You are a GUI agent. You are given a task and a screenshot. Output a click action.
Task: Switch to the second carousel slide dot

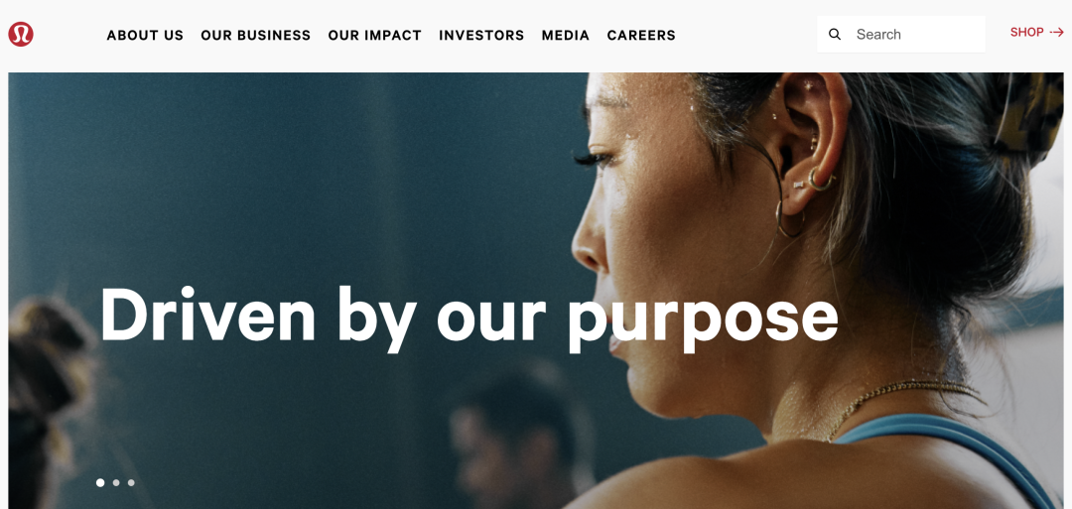[x=115, y=482]
